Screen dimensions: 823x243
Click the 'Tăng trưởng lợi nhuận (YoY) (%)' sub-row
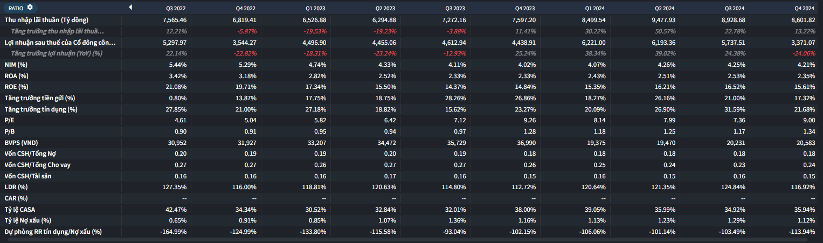[x=57, y=53]
